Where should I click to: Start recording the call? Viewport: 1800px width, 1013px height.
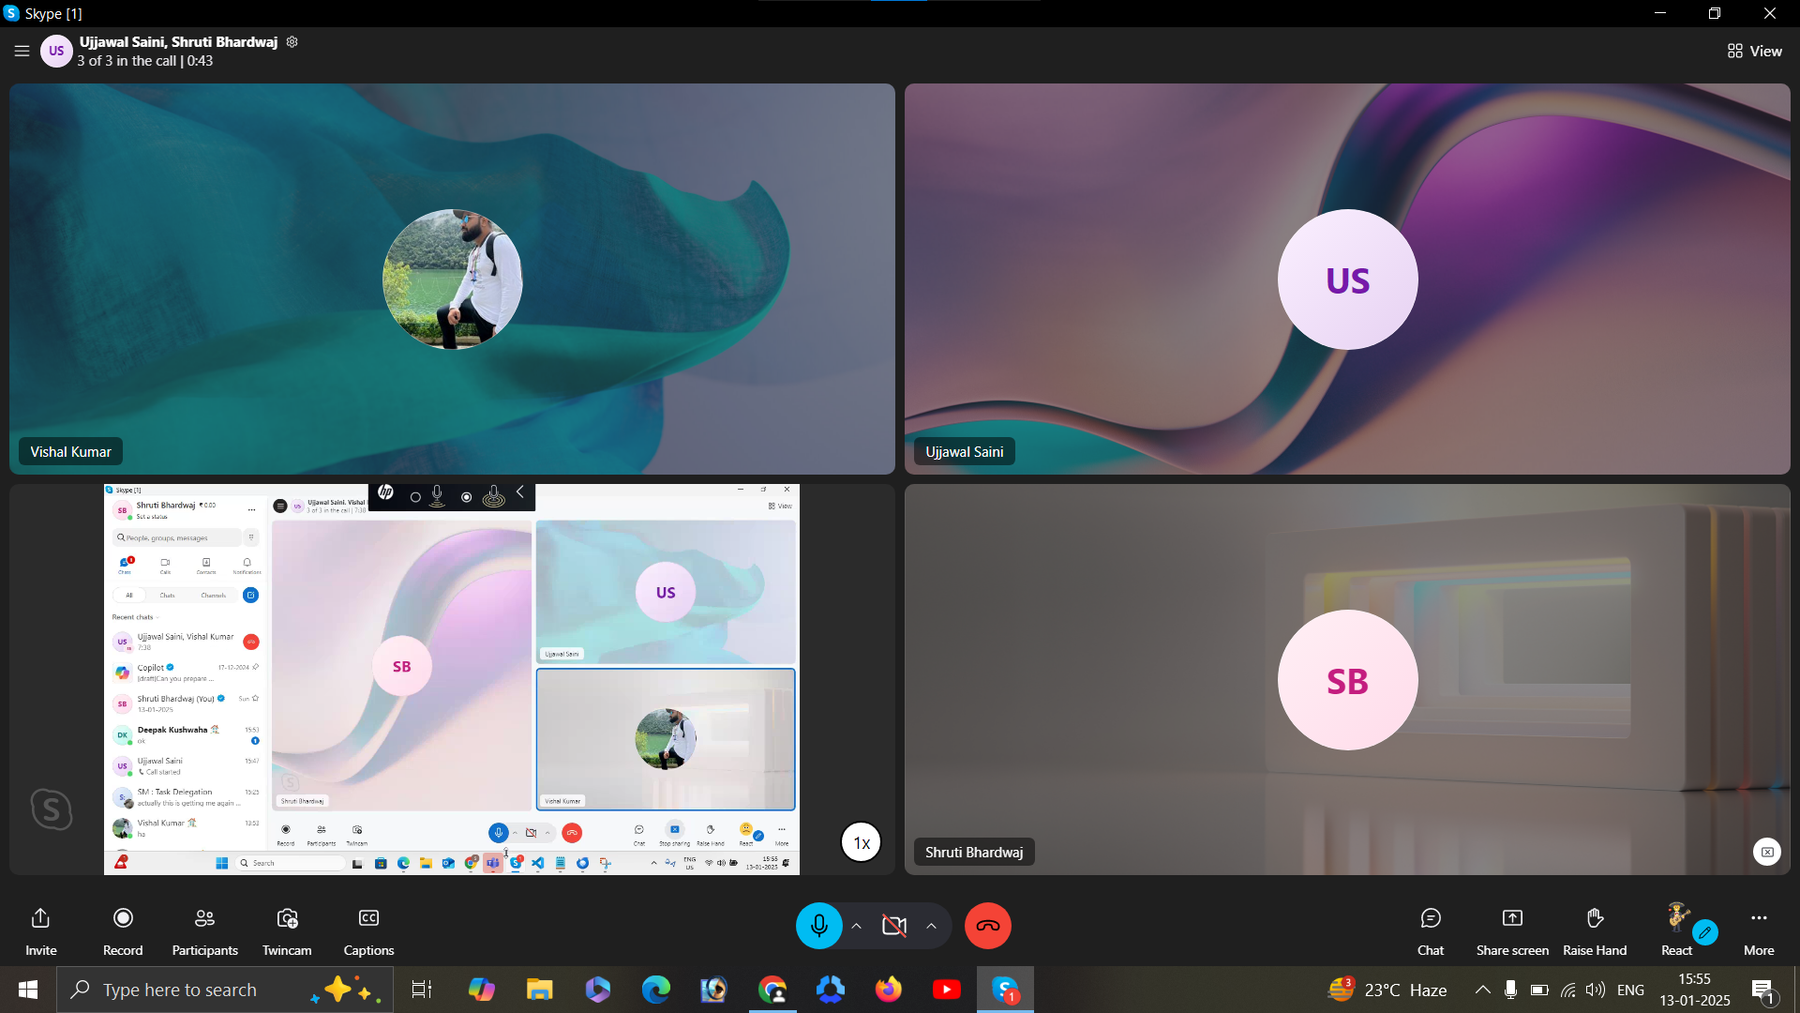[123, 931]
